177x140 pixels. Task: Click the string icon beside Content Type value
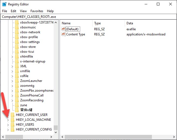click(x=63, y=34)
